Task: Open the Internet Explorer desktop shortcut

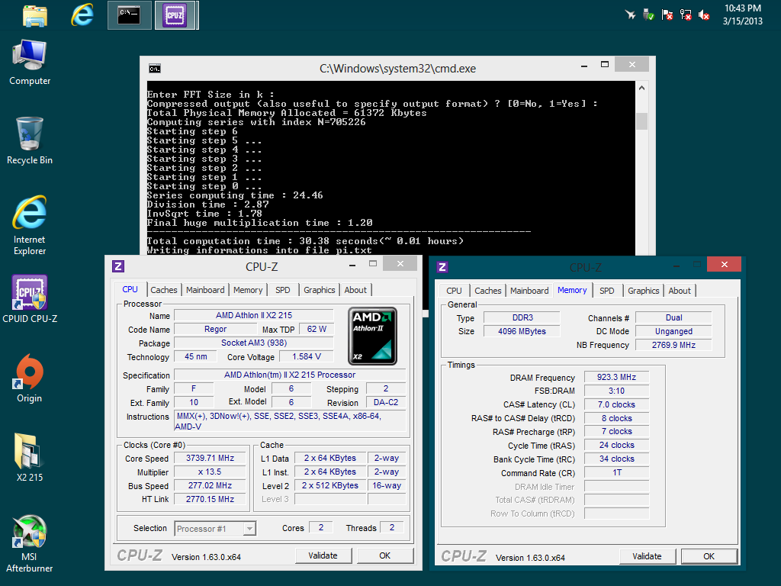Action: click(30, 226)
